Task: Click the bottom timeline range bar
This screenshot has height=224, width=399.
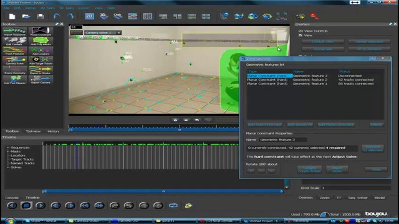Action: (x=163, y=191)
